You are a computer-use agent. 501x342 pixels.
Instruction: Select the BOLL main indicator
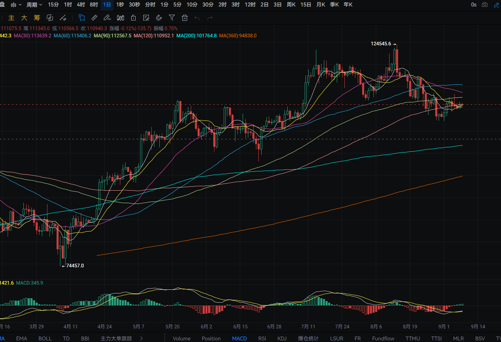pyautogui.click(x=45, y=338)
